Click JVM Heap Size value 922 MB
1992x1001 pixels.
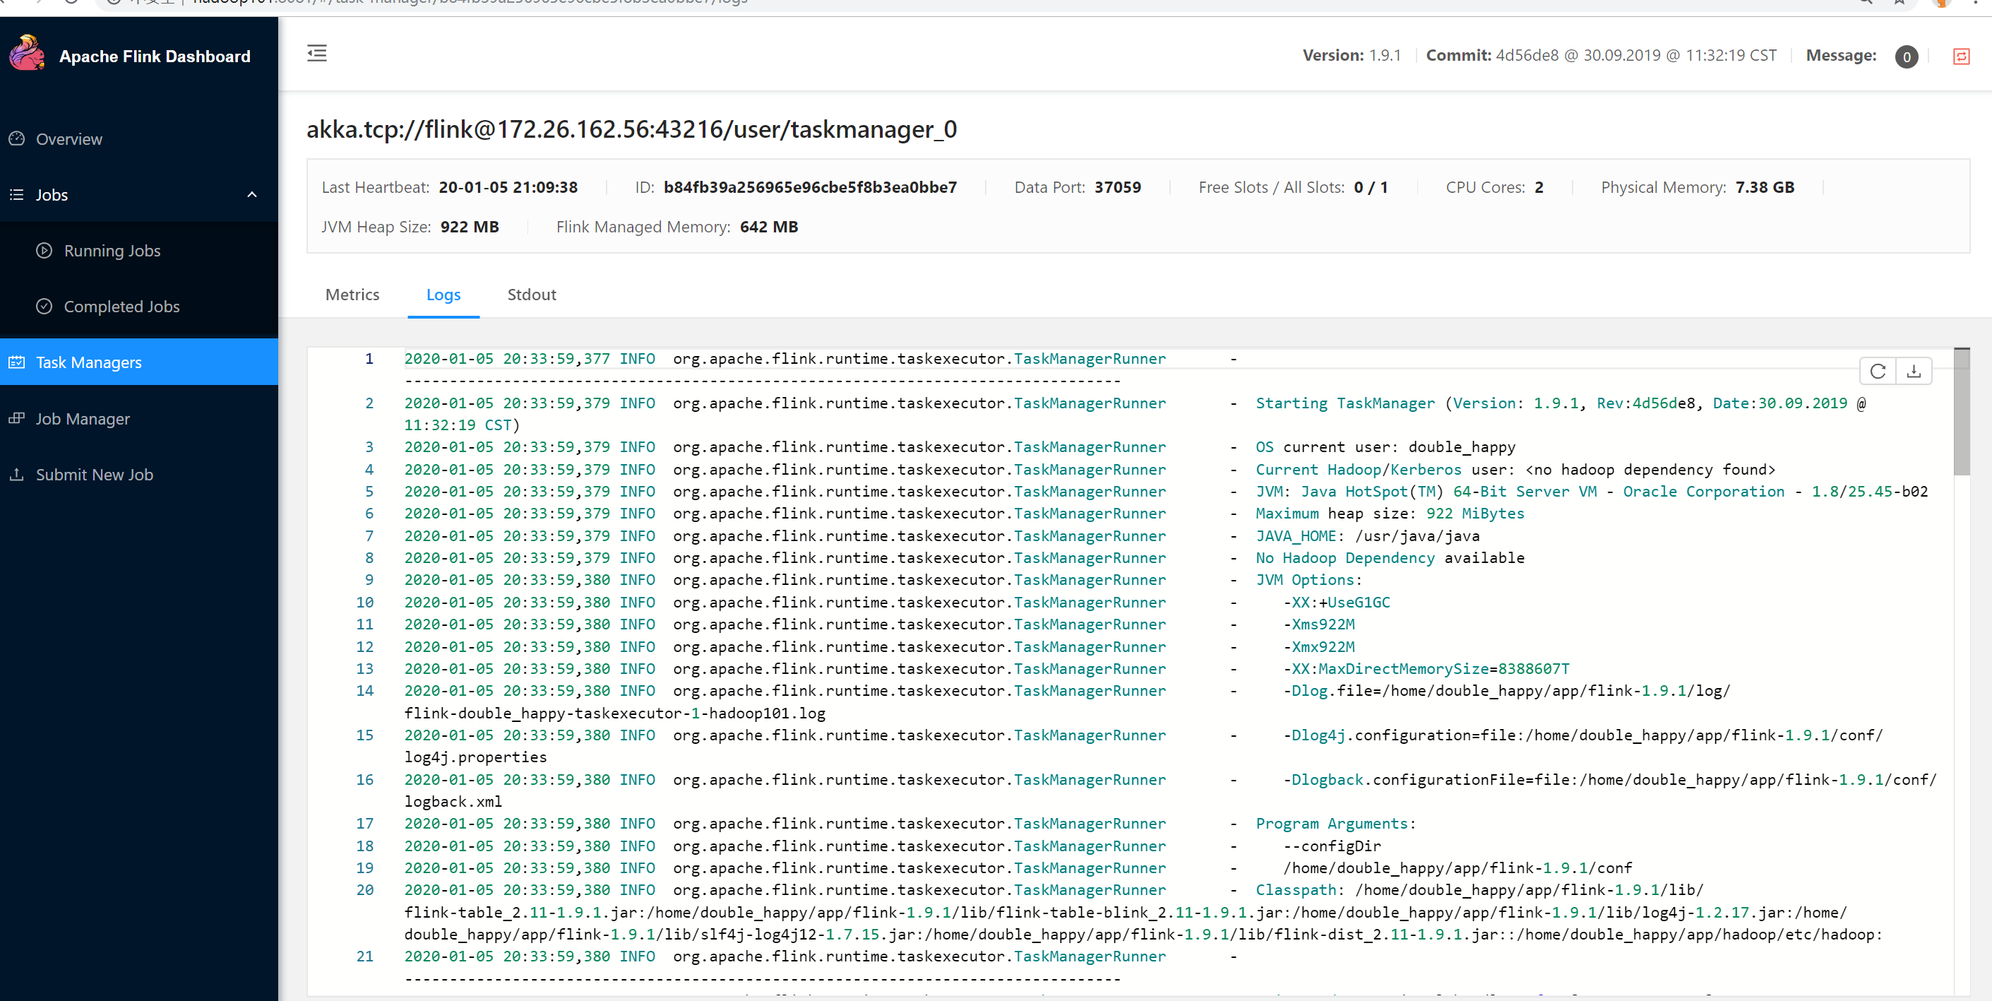coord(470,227)
